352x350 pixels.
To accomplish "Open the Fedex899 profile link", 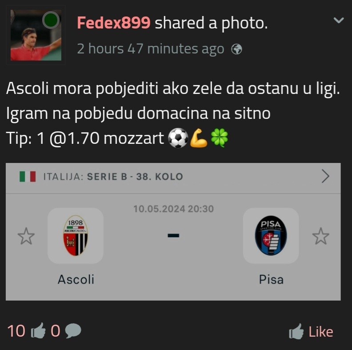I will 114,23.
